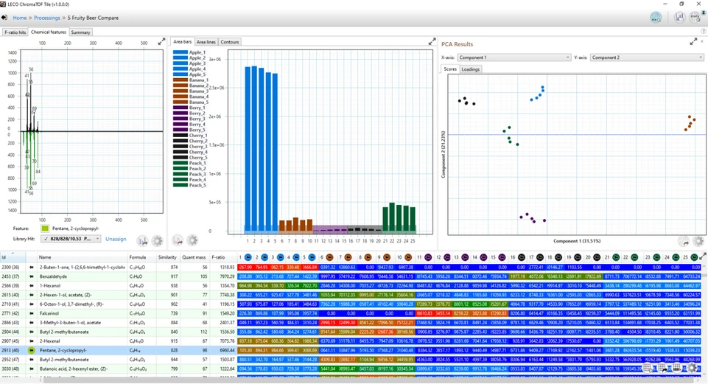
Task: Click the Home breadcrumb link
Action: tap(19, 17)
